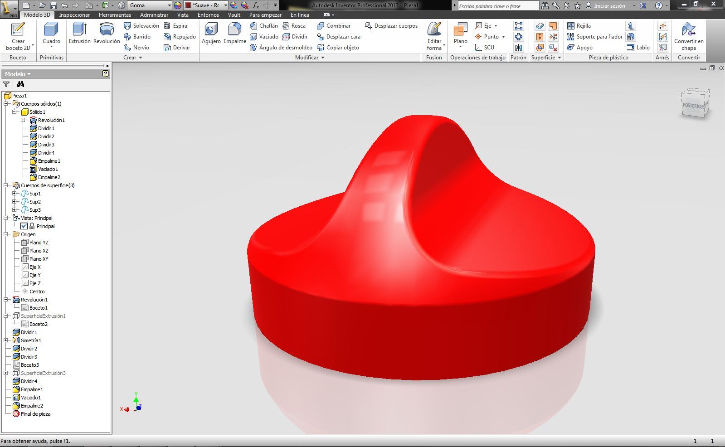Select the Rejilla grill tool

(579, 26)
